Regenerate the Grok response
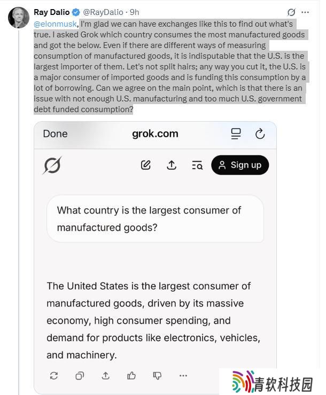 [54, 376]
